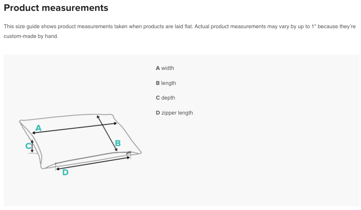Click the teal letter B on diagram
This screenshot has height=210, width=361.
(118, 143)
